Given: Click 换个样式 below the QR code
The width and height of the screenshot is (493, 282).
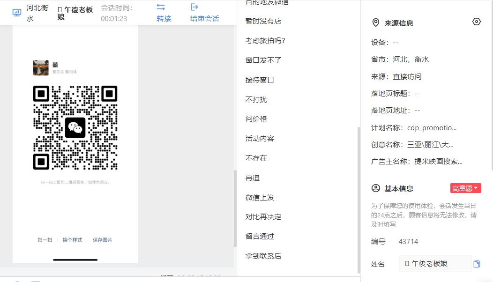Looking at the screenshot, I should pyautogui.click(x=72, y=240).
